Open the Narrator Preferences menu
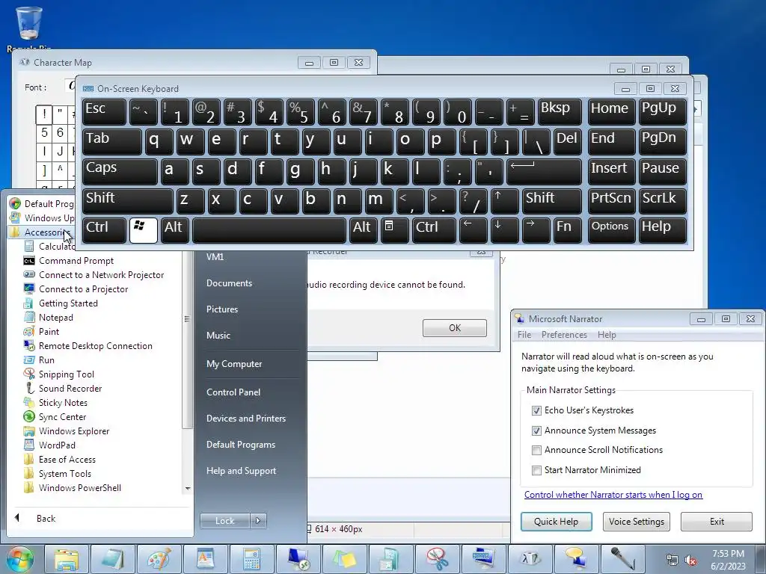Viewport: 766px width, 574px height. (564, 335)
